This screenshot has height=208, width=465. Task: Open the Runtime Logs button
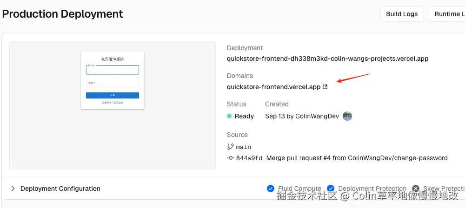(448, 14)
